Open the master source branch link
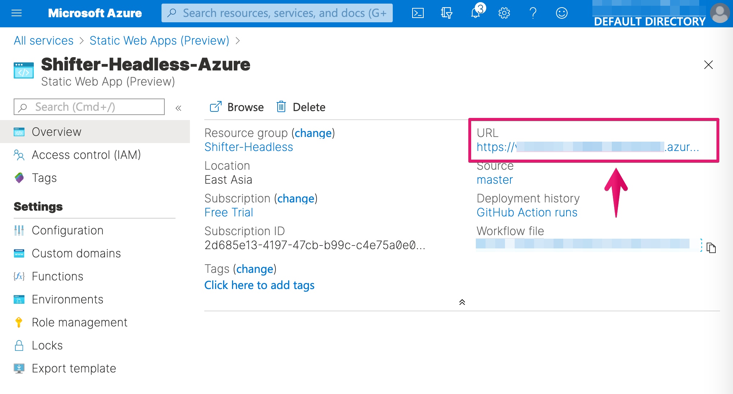The height and width of the screenshot is (394, 733). pos(495,180)
